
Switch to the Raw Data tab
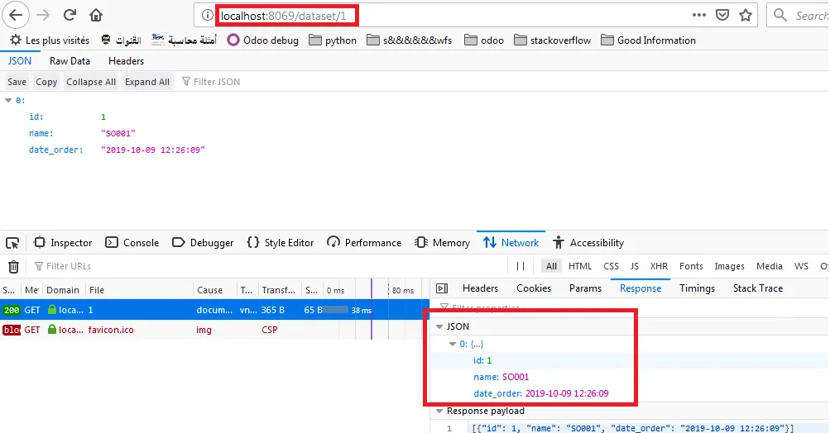coord(70,61)
